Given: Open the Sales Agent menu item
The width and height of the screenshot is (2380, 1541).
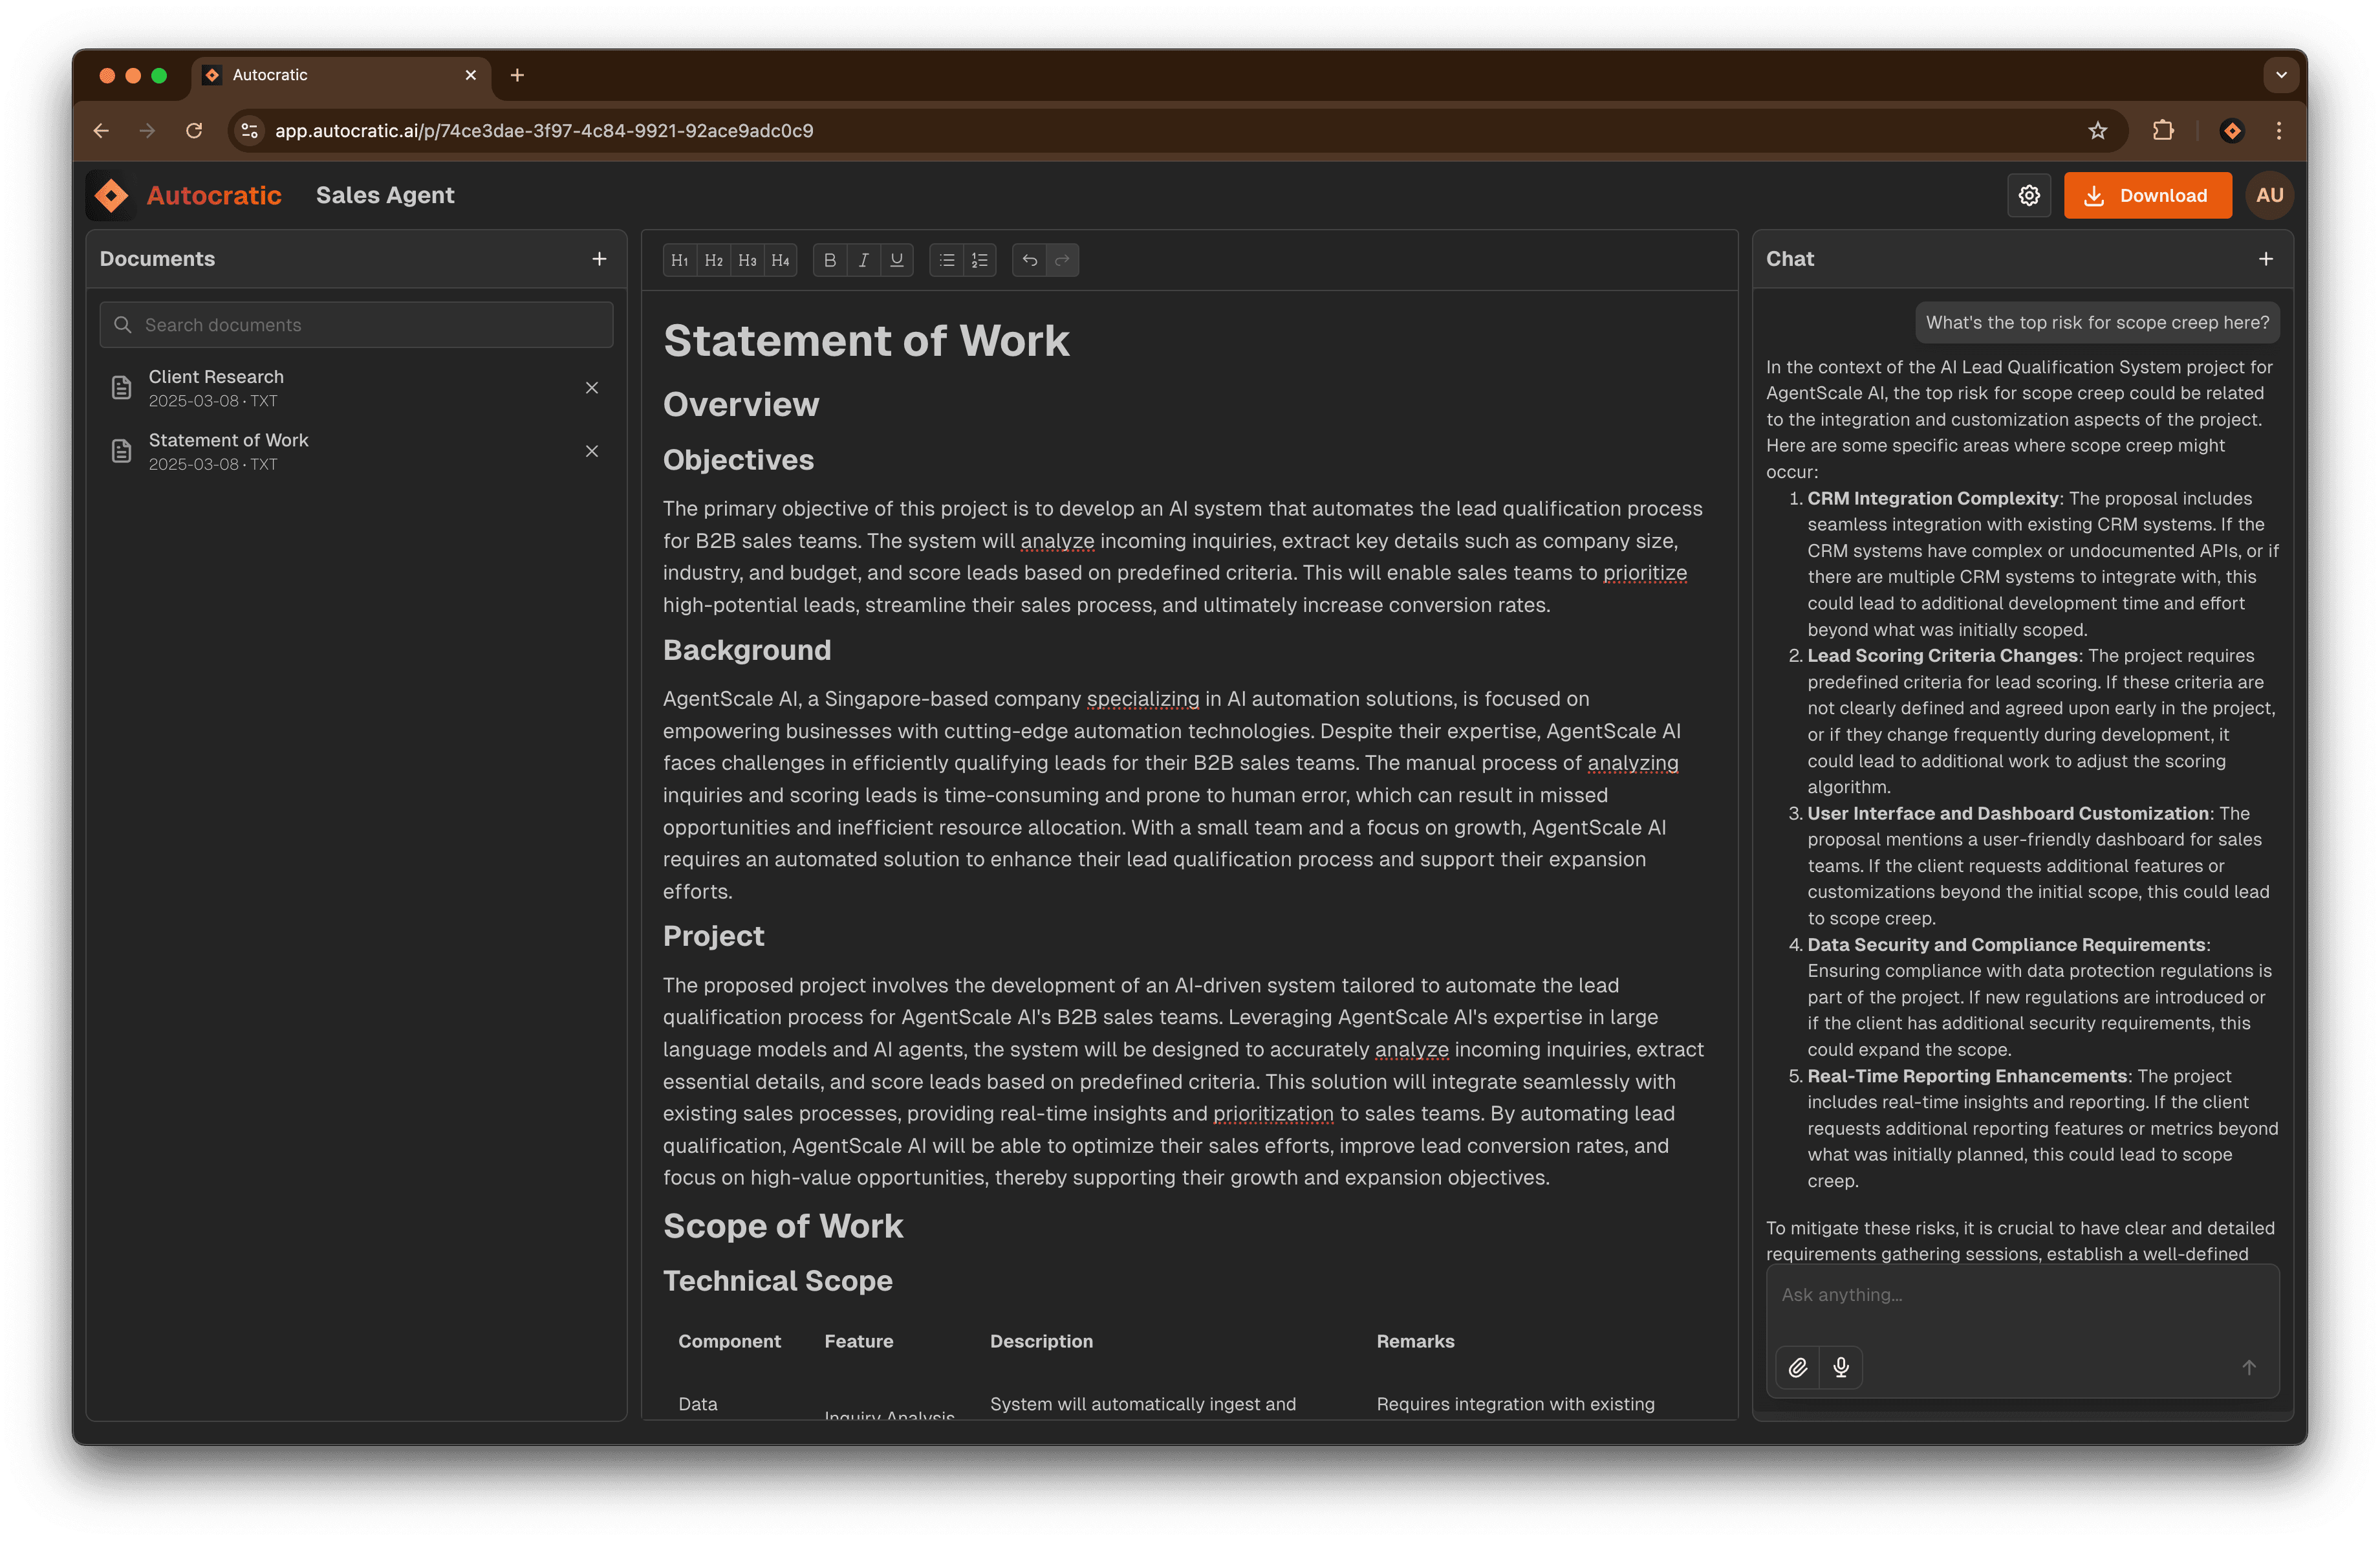Looking at the screenshot, I should (x=385, y=195).
